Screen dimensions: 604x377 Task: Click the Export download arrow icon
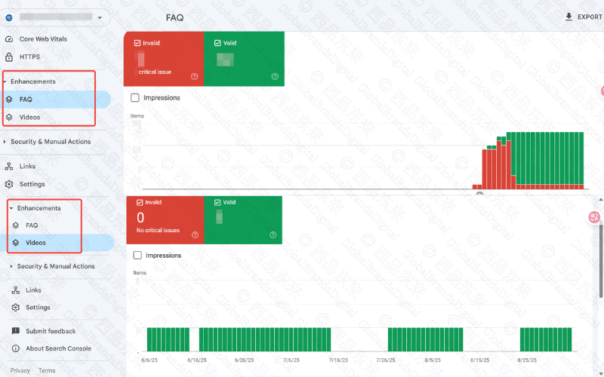pos(569,17)
